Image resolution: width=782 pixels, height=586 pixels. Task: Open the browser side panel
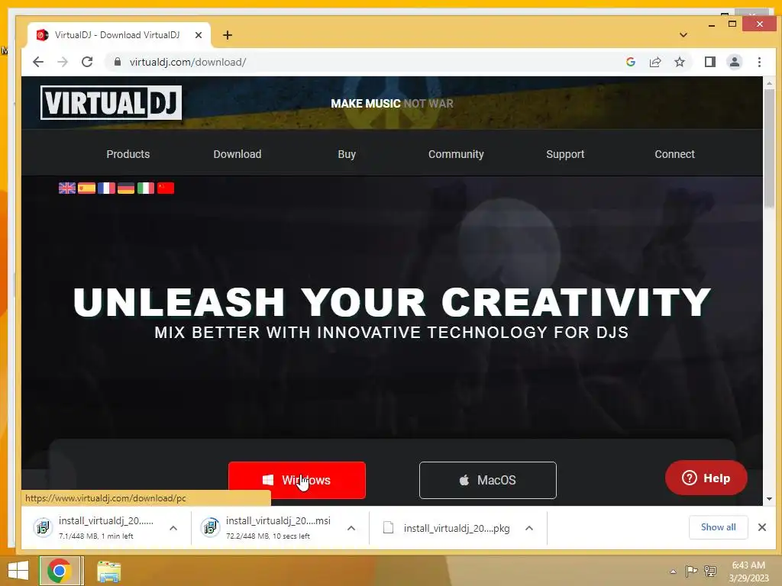point(709,62)
